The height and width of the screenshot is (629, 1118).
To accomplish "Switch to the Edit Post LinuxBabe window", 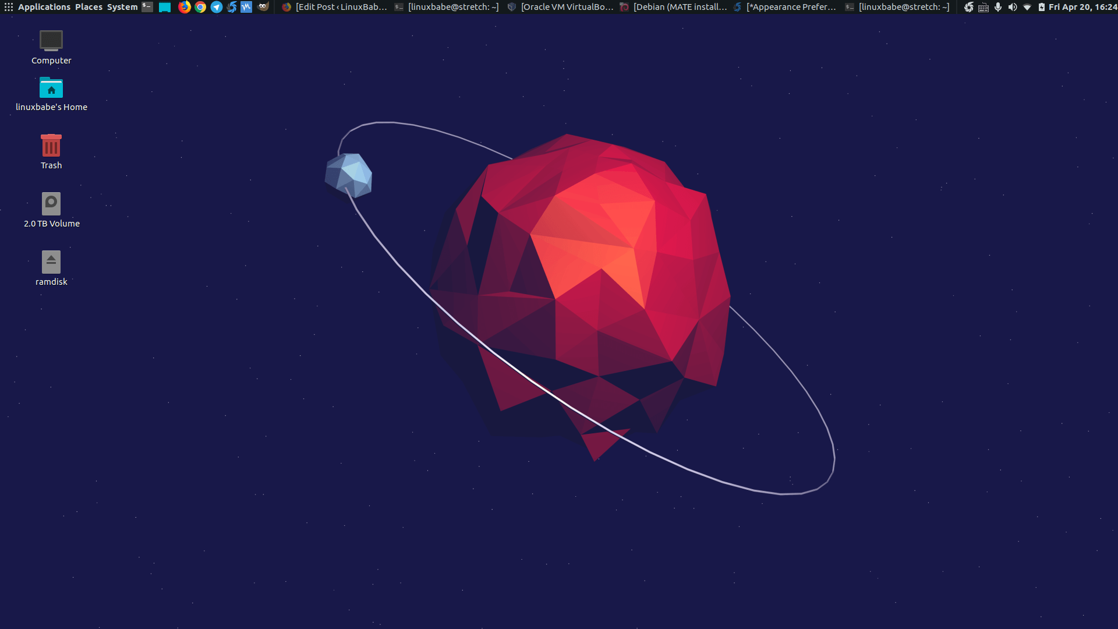I will (335, 7).
